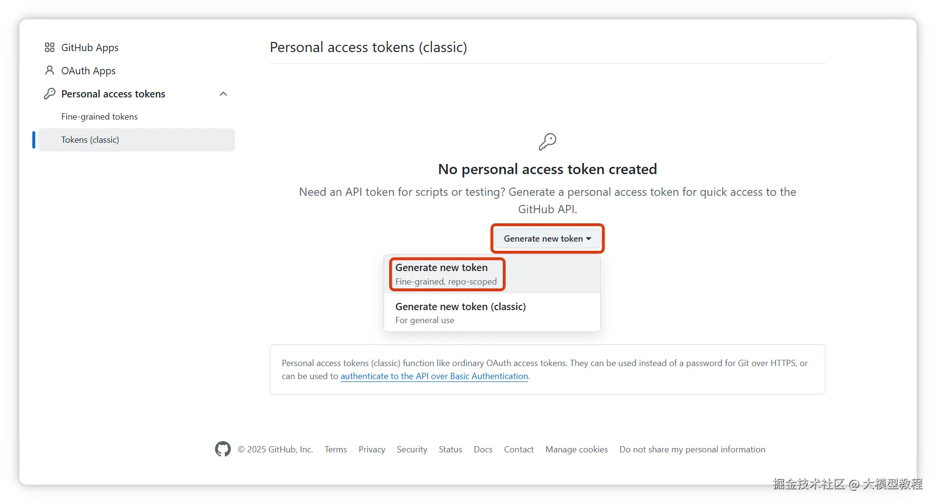Select the fine-grained, repo-scoped token option

tap(446, 274)
